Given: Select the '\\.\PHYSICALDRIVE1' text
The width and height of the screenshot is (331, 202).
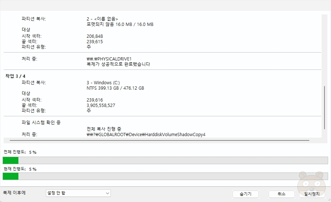Looking at the screenshot, I should pyautogui.click(x=109, y=59).
